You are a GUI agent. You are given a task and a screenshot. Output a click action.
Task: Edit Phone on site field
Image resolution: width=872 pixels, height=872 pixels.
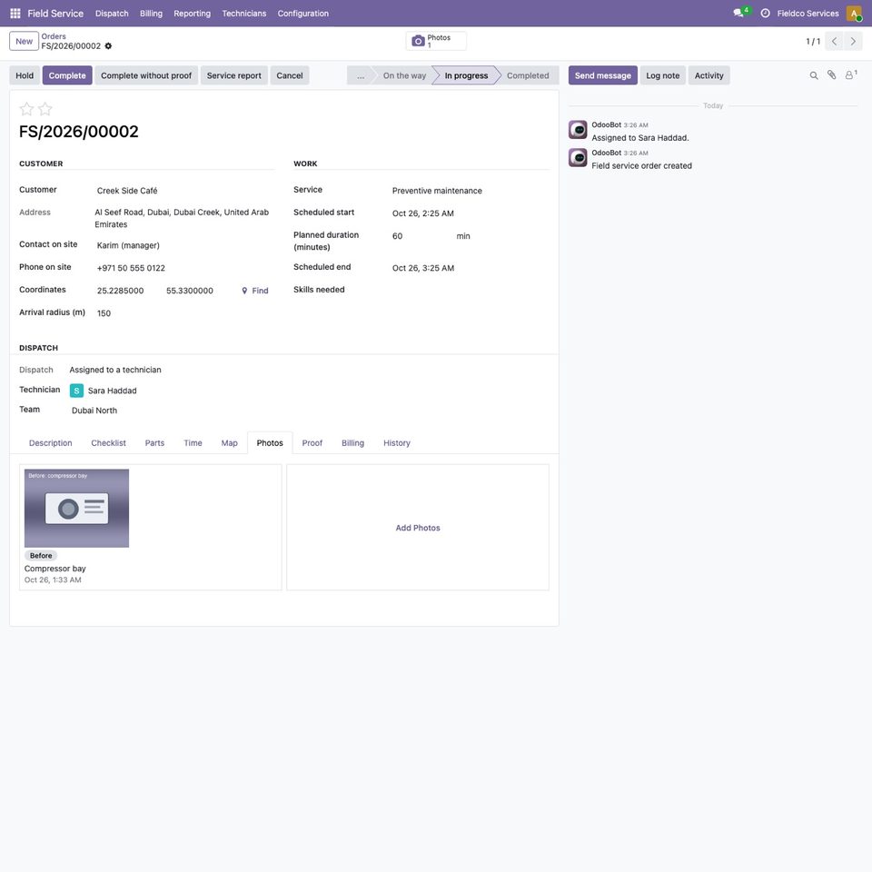[185, 268]
